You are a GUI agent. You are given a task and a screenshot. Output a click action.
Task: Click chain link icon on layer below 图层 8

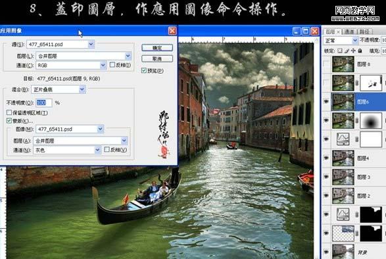click(x=357, y=83)
